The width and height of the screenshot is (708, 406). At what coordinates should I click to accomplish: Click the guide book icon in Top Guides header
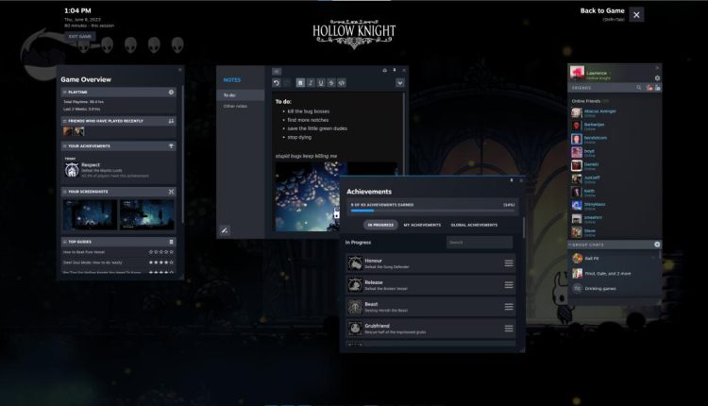click(x=171, y=242)
